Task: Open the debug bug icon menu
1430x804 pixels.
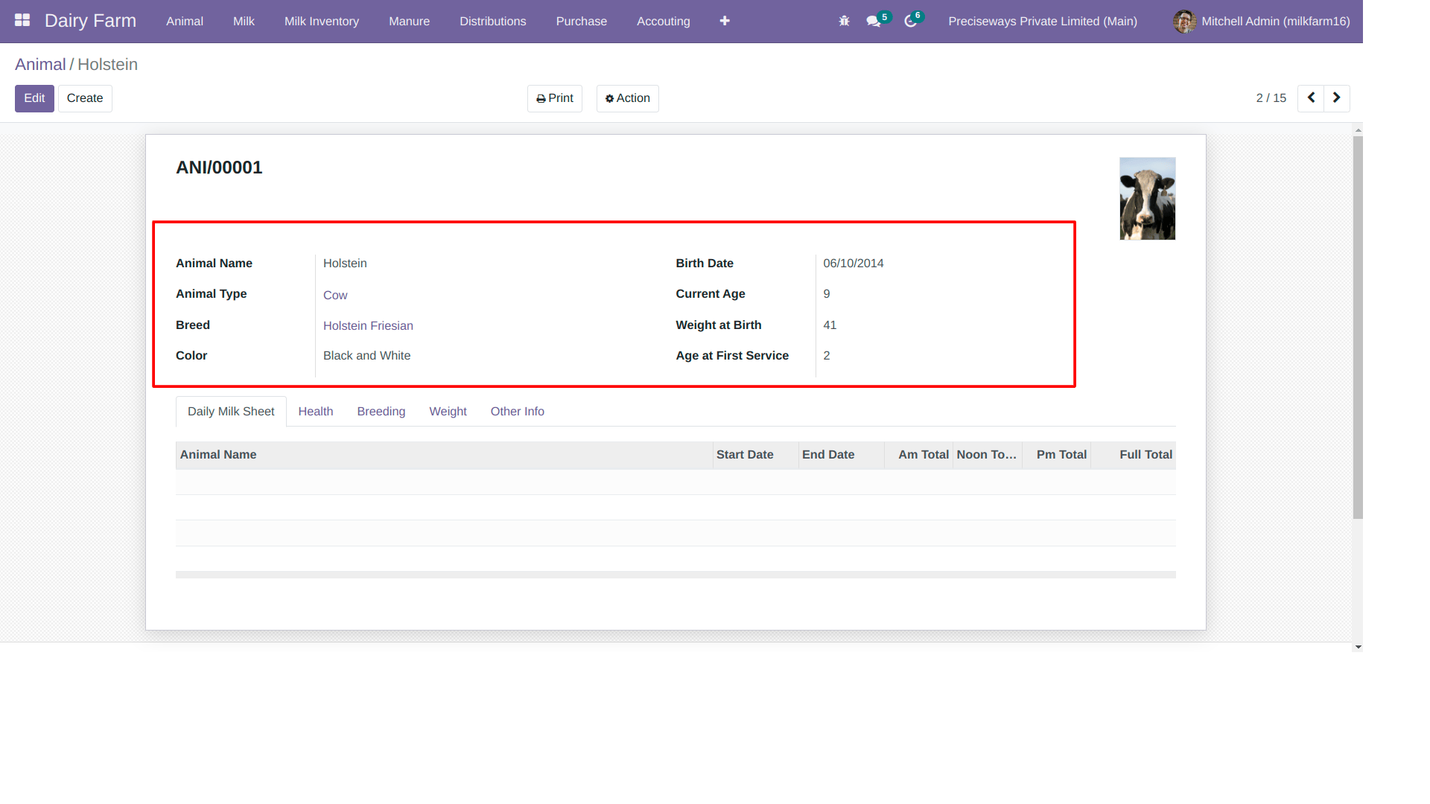Action: (x=844, y=21)
